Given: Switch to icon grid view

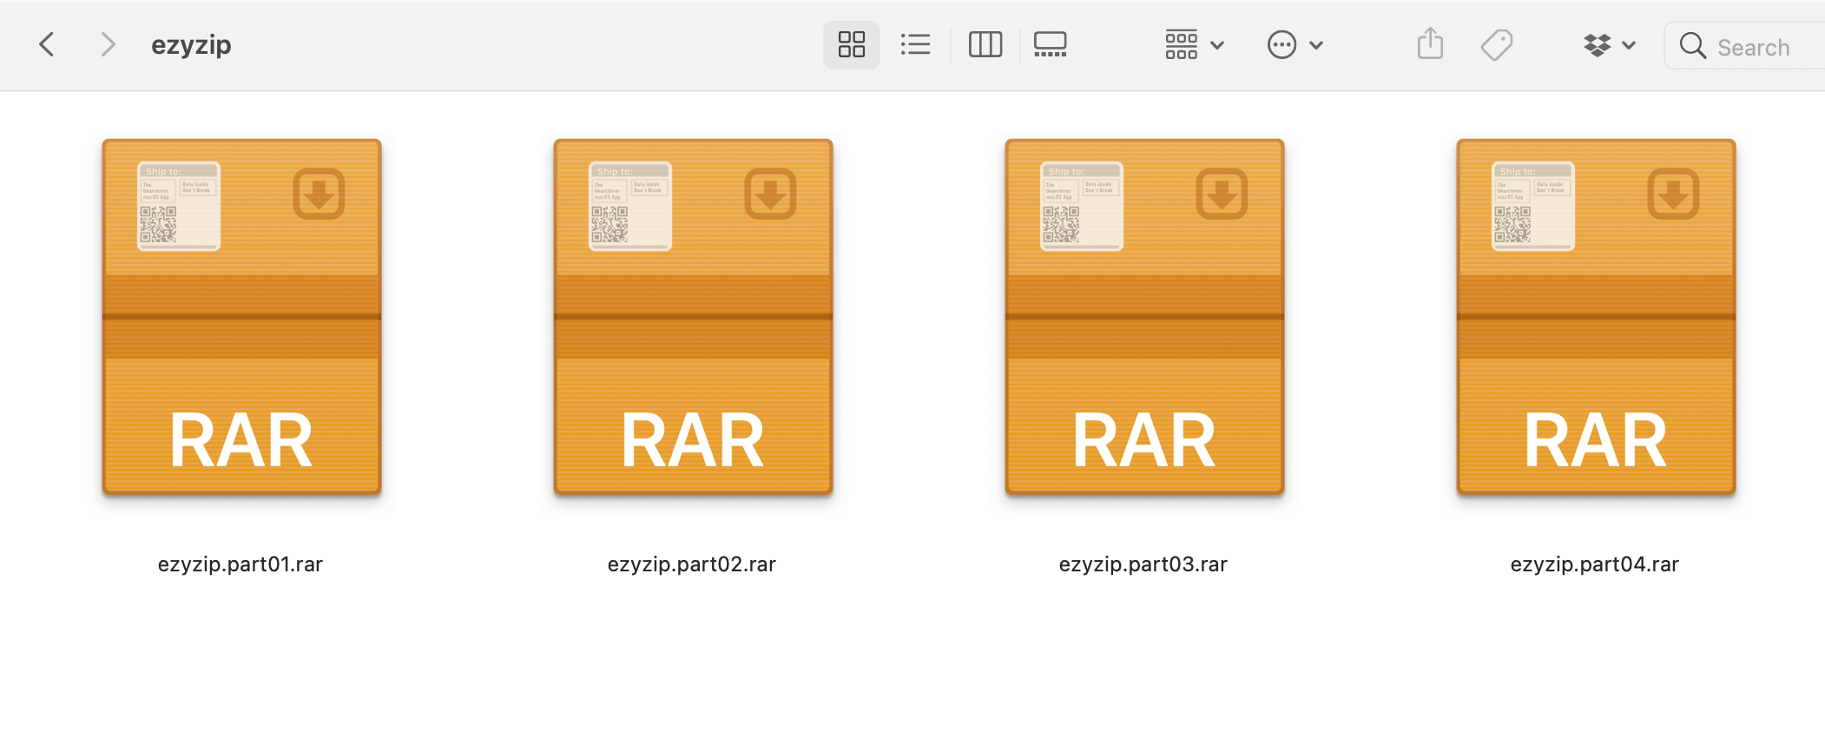Looking at the screenshot, I should 851,44.
